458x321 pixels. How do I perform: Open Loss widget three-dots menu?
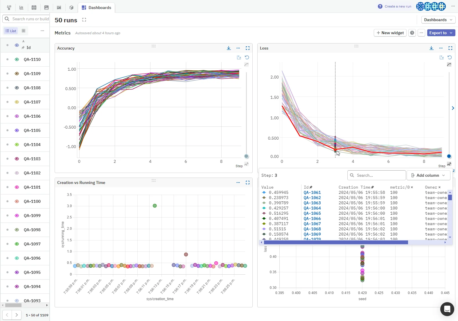(441, 48)
